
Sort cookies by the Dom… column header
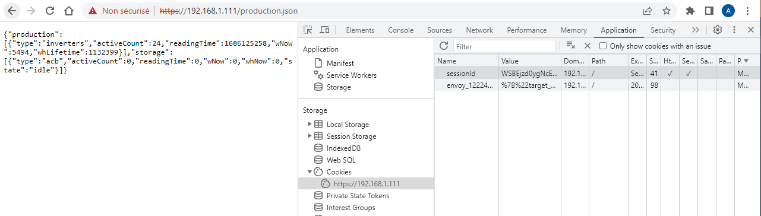click(574, 61)
